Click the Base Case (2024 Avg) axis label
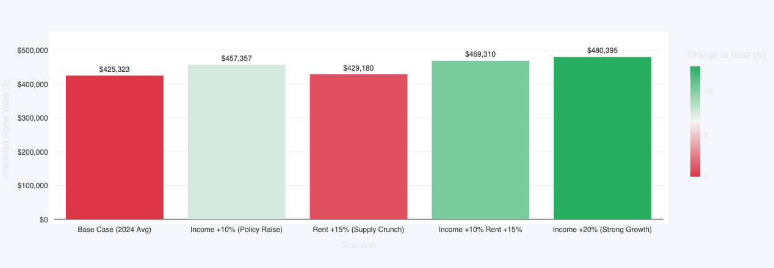Image resolution: width=774 pixels, height=268 pixels. click(x=114, y=230)
